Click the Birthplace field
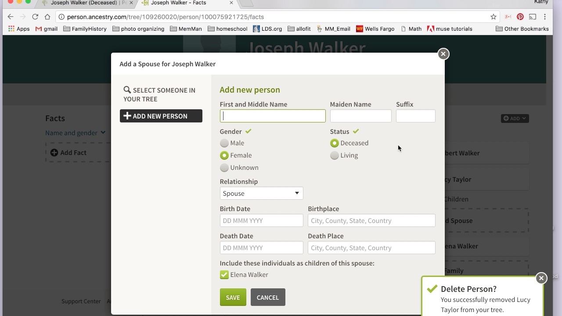Screen dimensions: 562x316 coord(371,220)
